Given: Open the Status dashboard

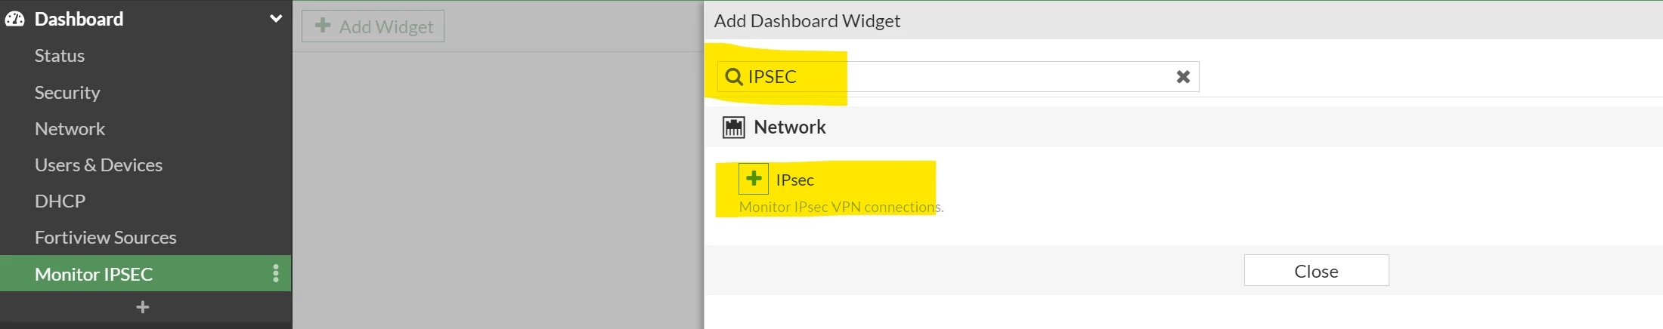Looking at the screenshot, I should [60, 56].
